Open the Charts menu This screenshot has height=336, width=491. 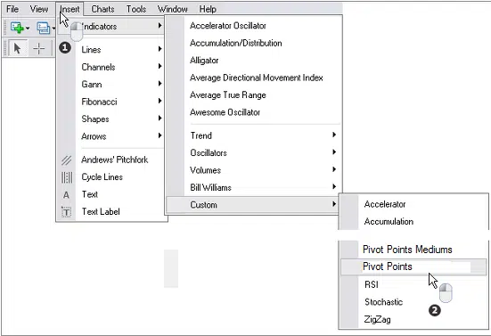pyautogui.click(x=102, y=9)
